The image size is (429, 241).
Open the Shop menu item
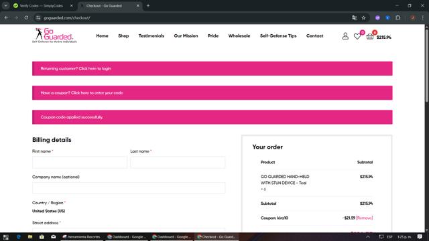(x=123, y=35)
